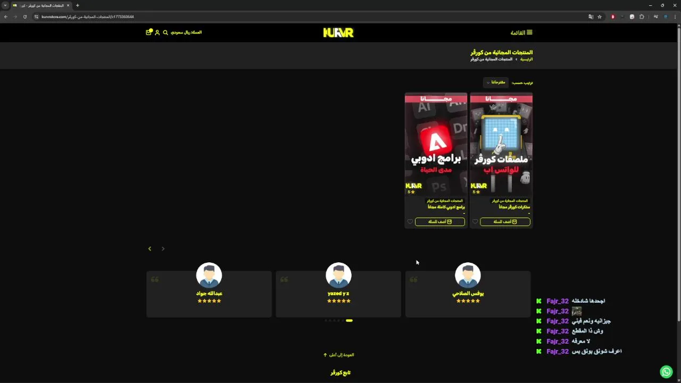Click the KUAVR logo in the header

click(x=338, y=32)
